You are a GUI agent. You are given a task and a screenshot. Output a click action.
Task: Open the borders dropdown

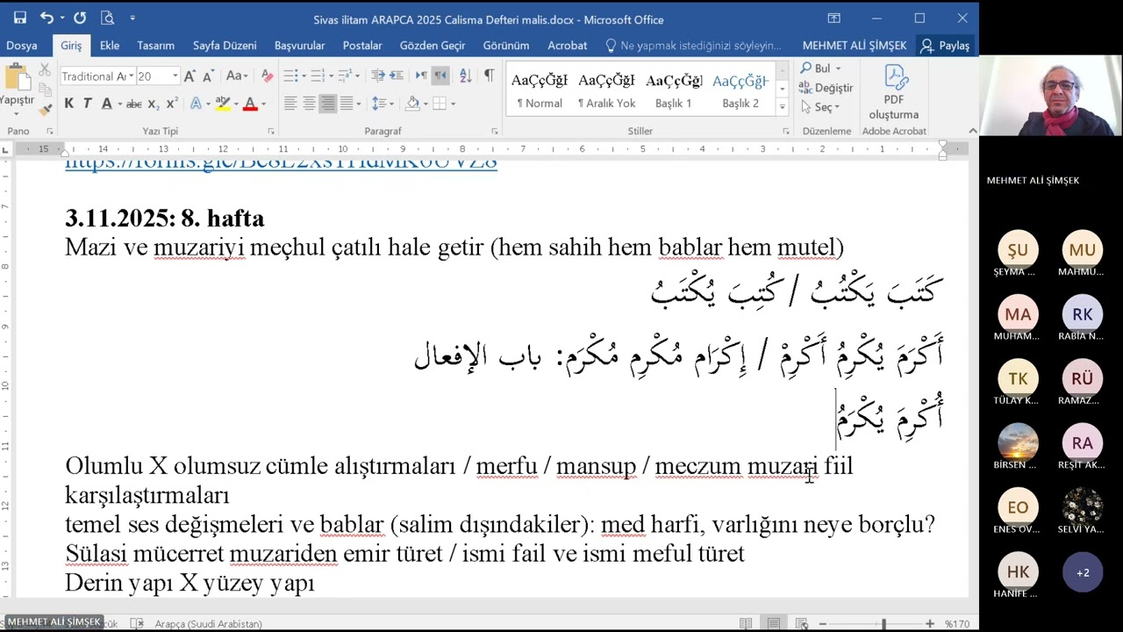(453, 104)
